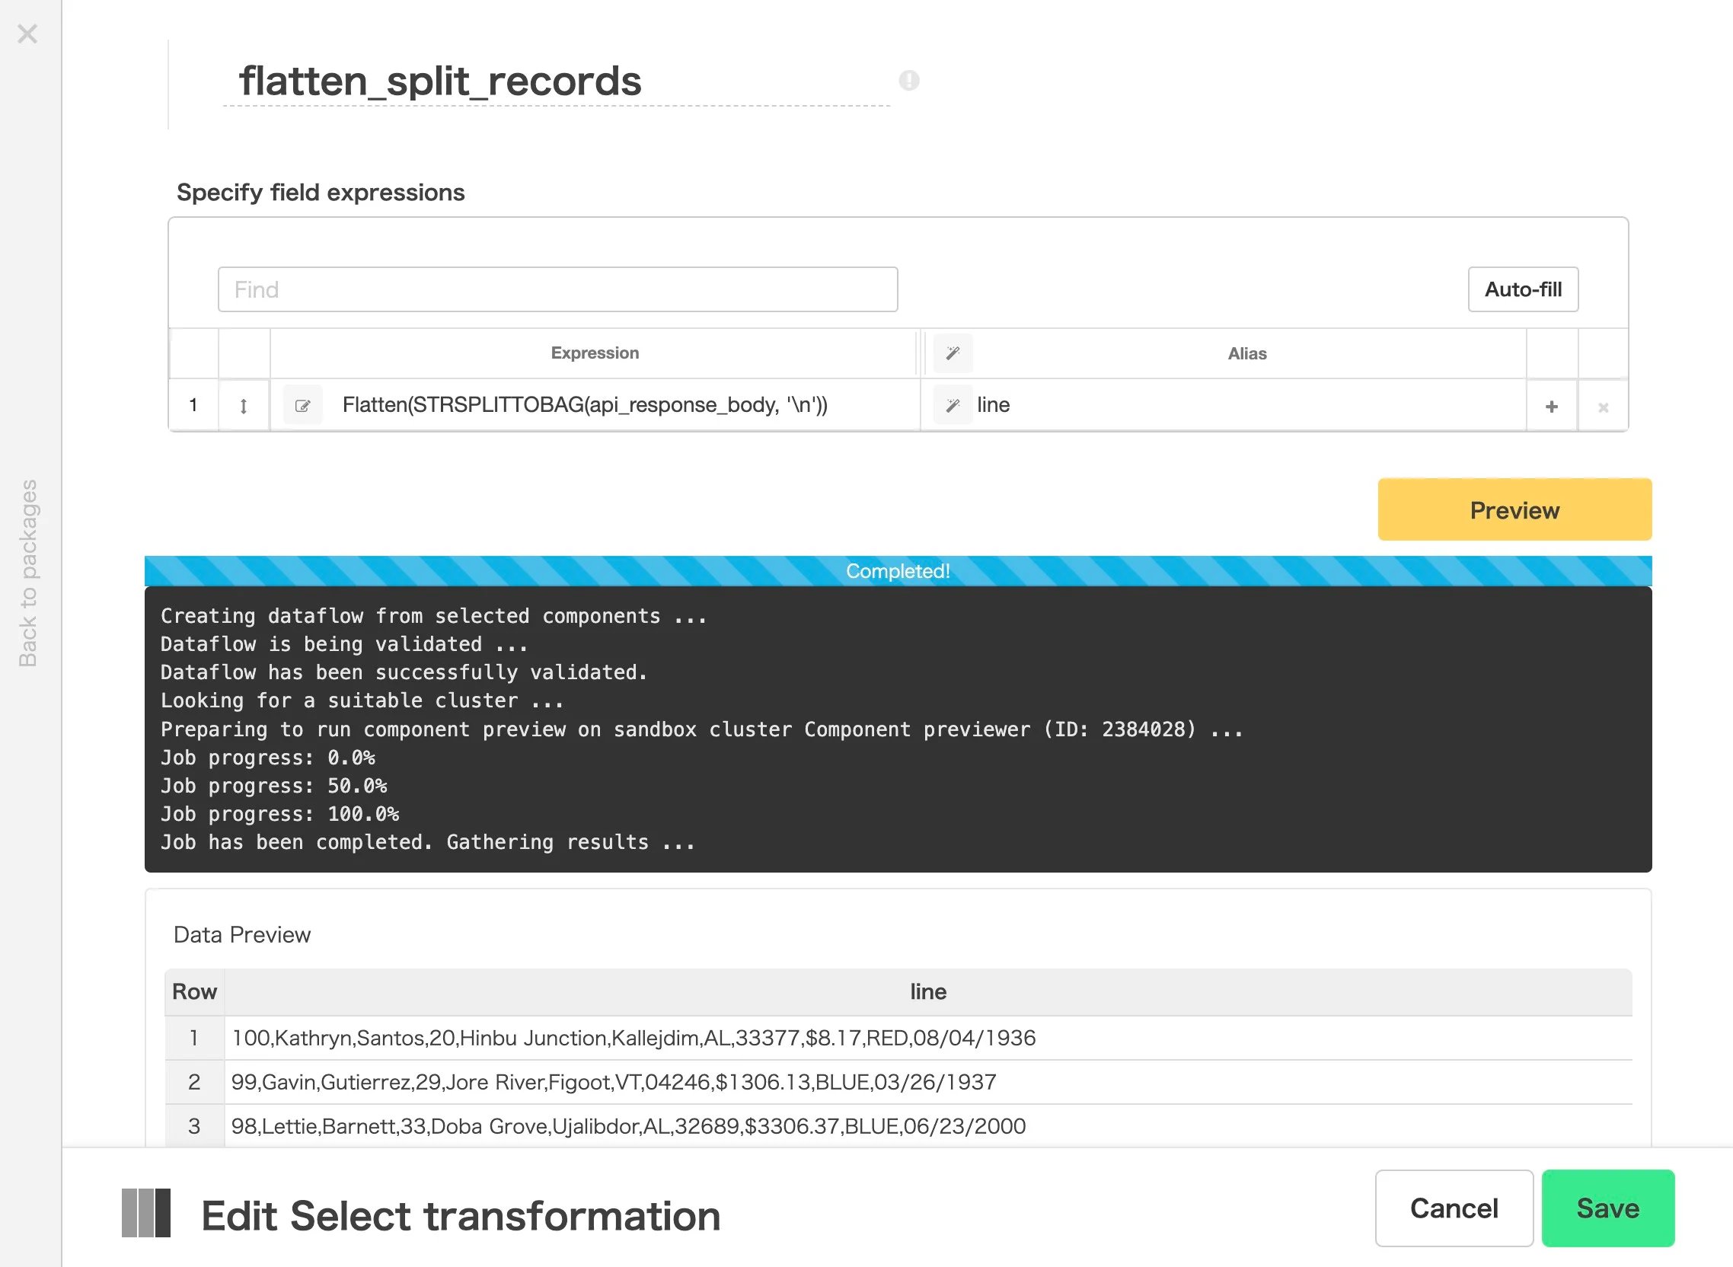Remove row 1 with the x icon

point(1603,407)
